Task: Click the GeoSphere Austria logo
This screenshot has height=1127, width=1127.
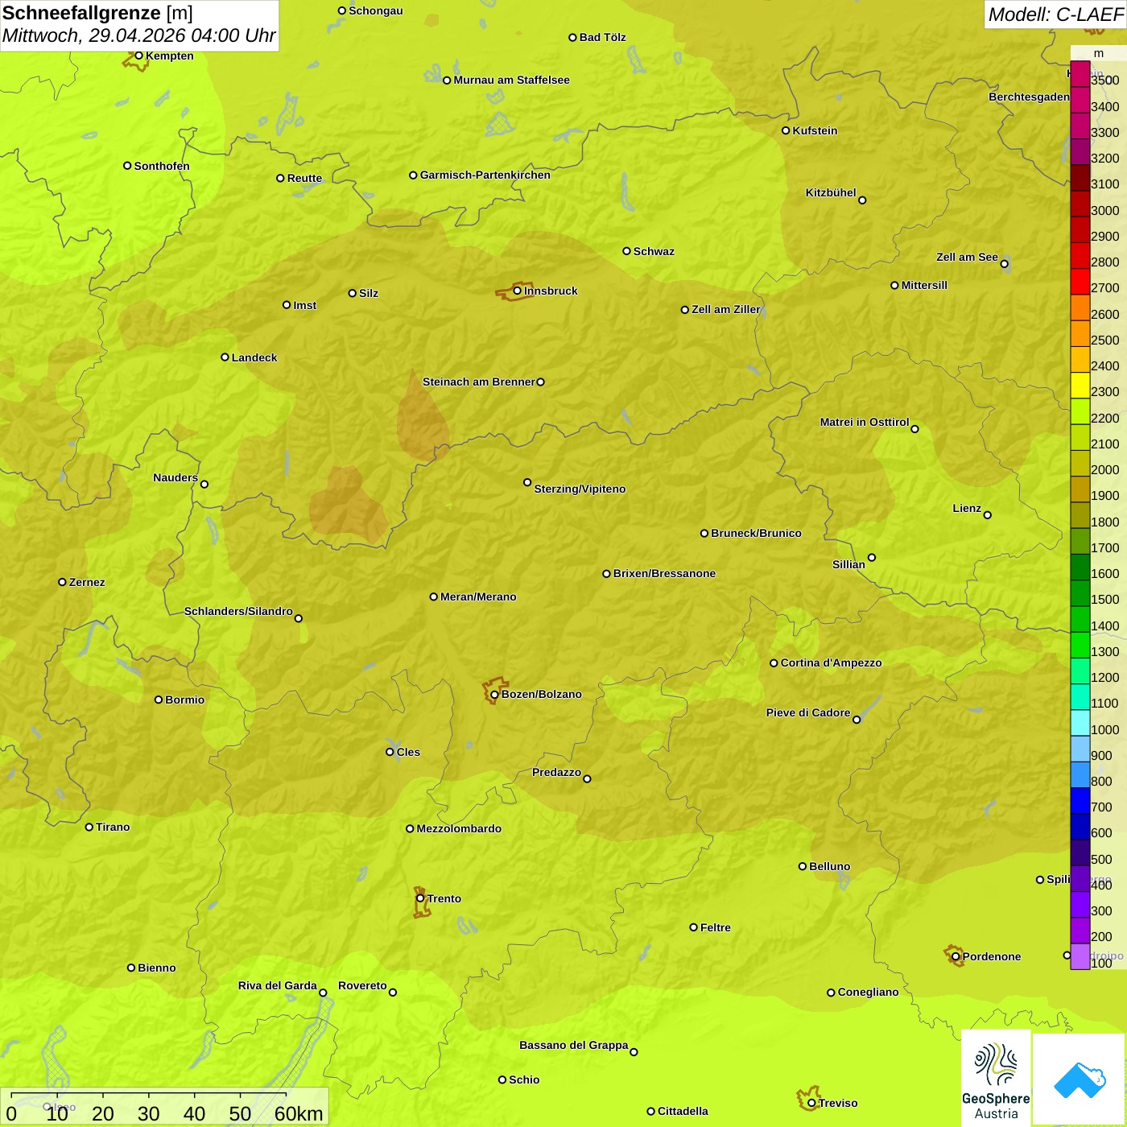Action: 996,1076
